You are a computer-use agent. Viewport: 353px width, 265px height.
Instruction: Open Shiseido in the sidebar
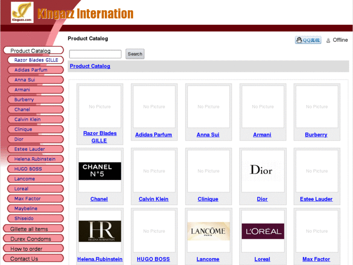(35, 218)
